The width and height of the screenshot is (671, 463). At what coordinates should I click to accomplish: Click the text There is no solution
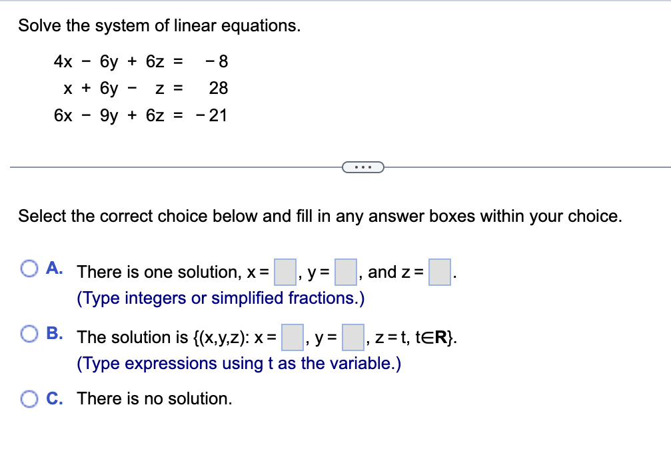pyautogui.click(x=153, y=398)
